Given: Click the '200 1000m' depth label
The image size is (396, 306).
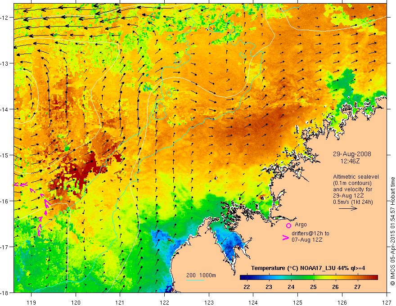Looking at the screenshot, I should tap(201, 275).
